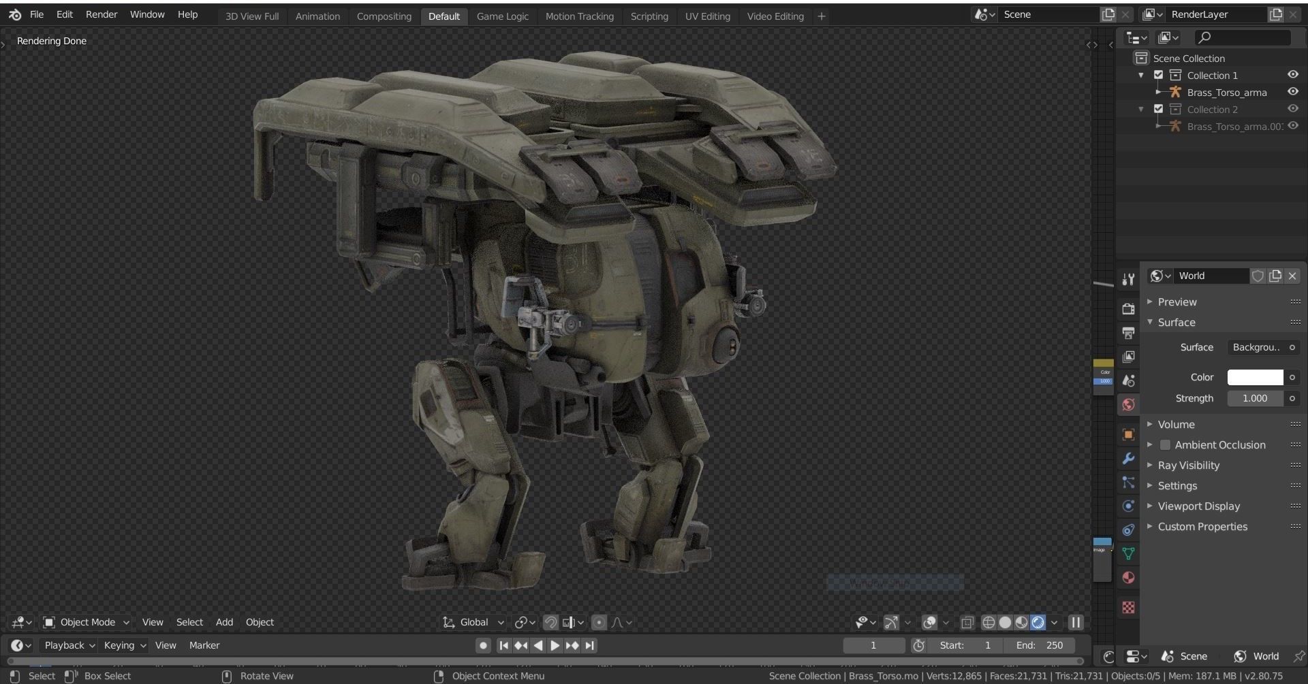
Task: Open the Output properties tab
Action: point(1128,333)
